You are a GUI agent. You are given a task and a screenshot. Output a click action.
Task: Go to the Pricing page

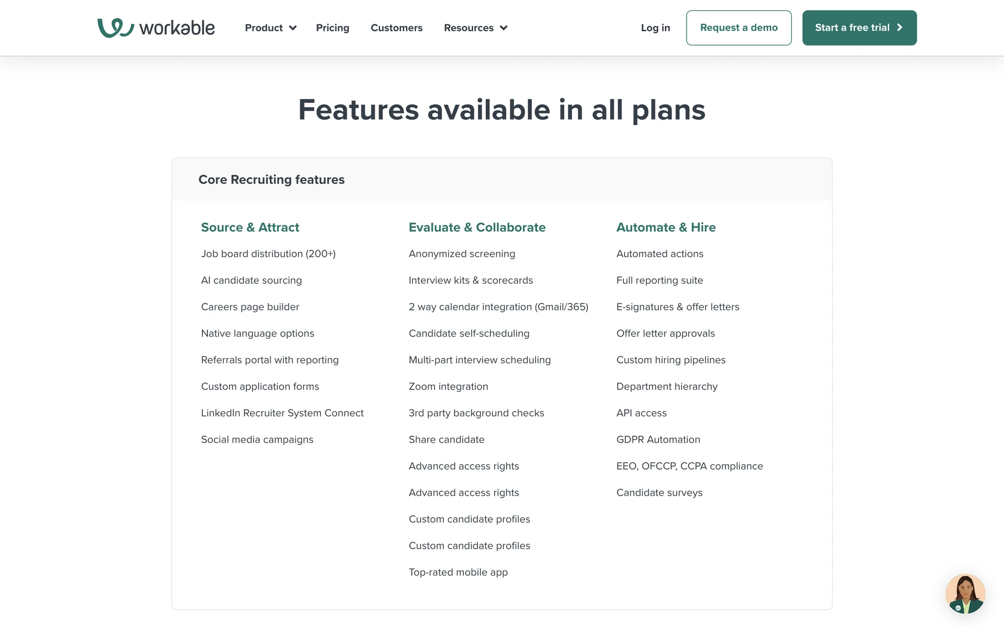pyautogui.click(x=333, y=28)
